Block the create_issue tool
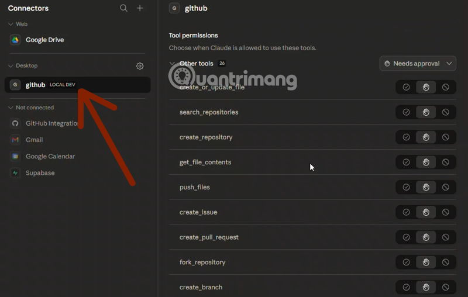468x297 pixels. click(x=446, y=212)
